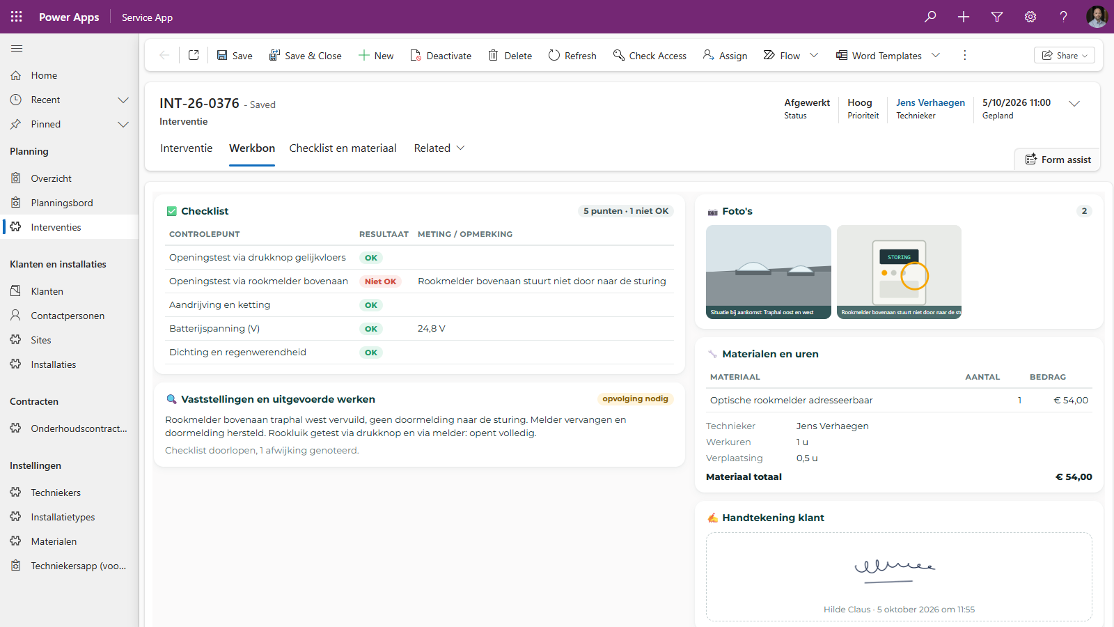
Task: Open the app launcher waffle icon
Action: click(17, 17)
